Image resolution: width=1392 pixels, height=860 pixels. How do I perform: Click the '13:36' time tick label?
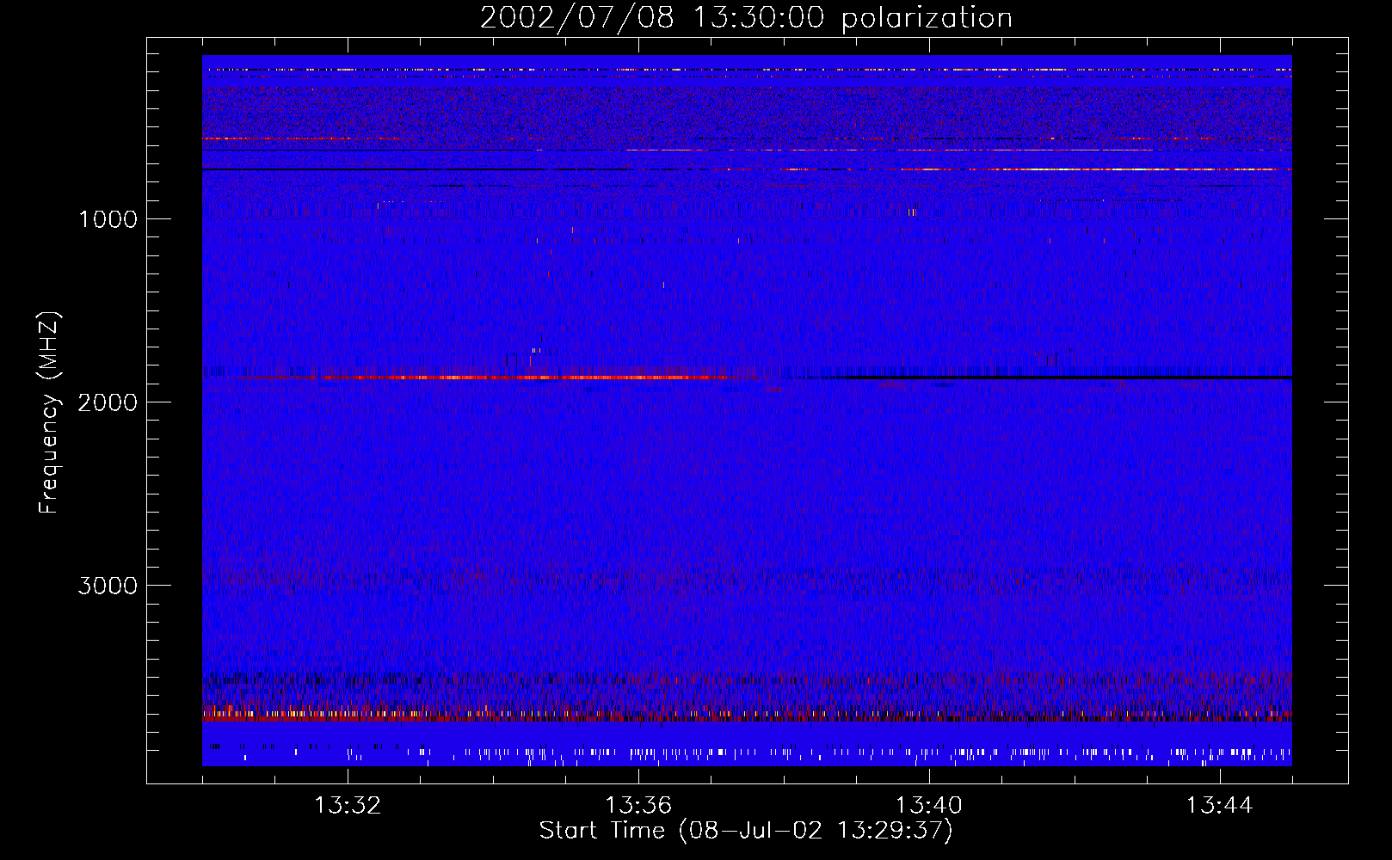pyautogui.click(x=638, y=805)
